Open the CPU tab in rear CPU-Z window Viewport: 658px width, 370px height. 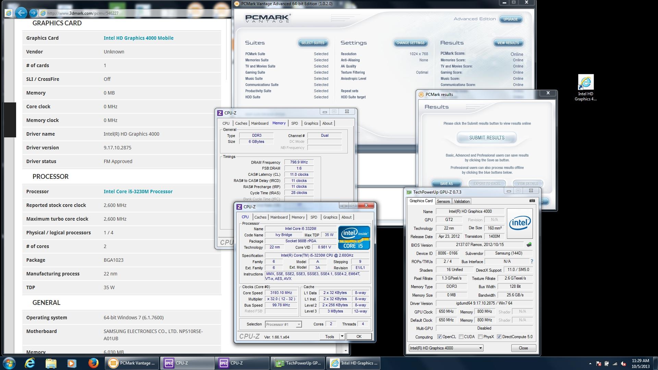coord(226,123)
